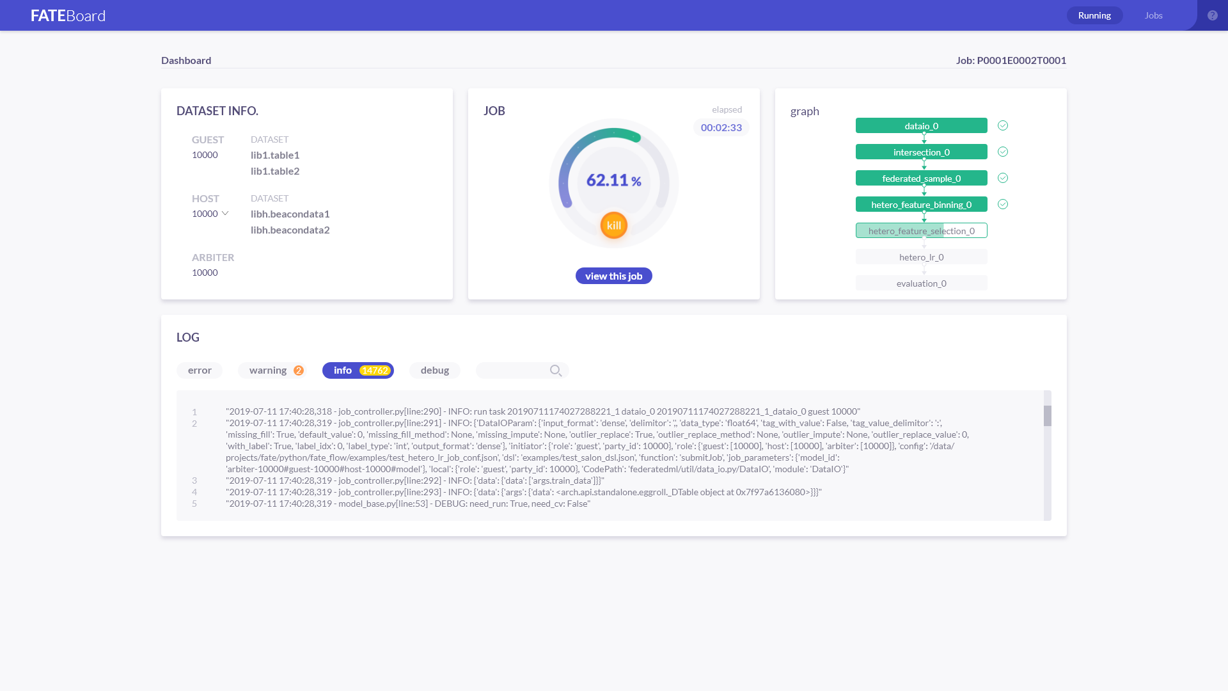The image size is (1228, 691).
Task: Click the dataio_0 success checkmark icon
Action: [1003, 126]
